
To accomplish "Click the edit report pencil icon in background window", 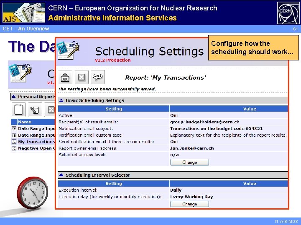I will tap(35, 110).
